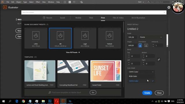Open the Object menu
The image size is (185, 104).
pos(18,2)
